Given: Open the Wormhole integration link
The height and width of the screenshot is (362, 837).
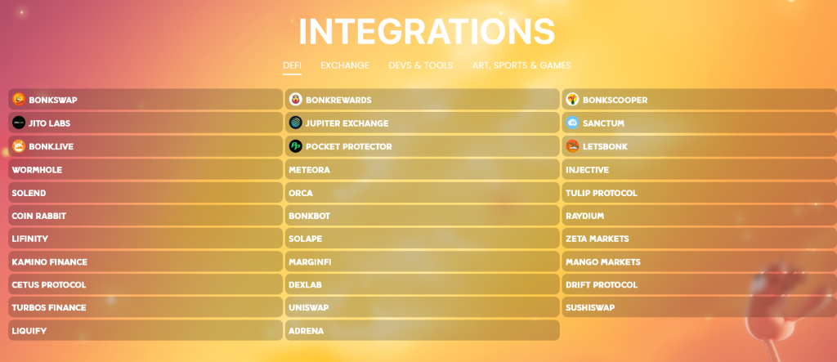Looking at the screenshot, I should coord(37,170).
